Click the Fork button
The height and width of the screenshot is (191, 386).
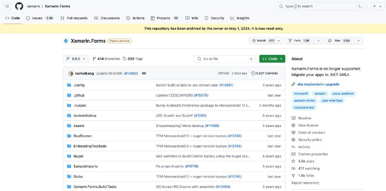point(299,41)
